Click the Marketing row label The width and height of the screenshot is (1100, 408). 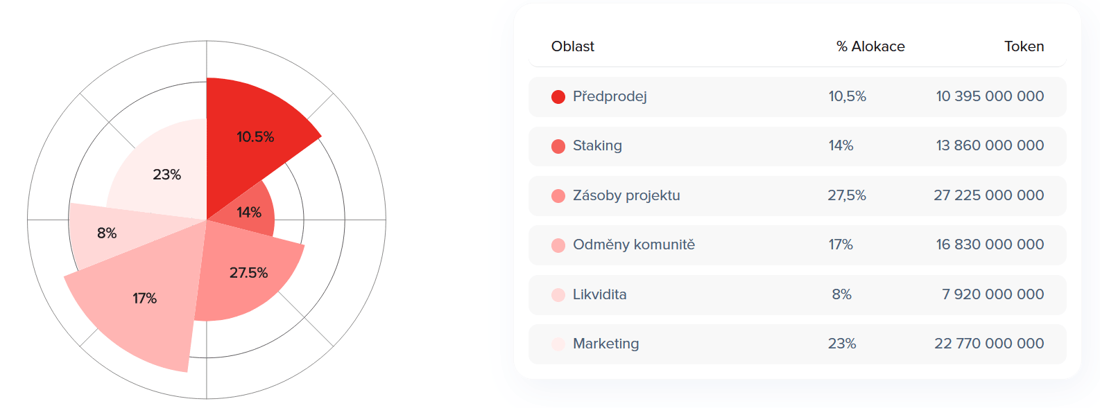[x=605, y=344]
